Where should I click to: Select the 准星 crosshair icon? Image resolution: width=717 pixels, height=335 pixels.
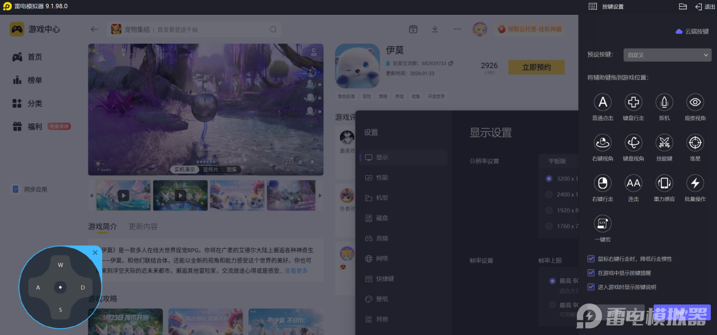695,142
